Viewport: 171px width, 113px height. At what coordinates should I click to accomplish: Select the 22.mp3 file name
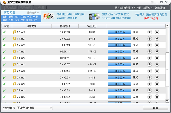coord(21,71)
